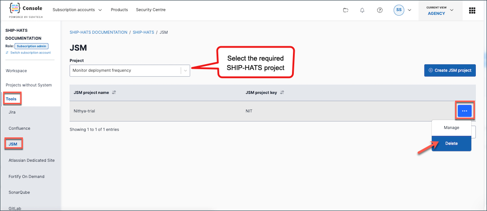Click the JSM page heading
This screenshot has height=211, width=487.
[x=78, y=48]
